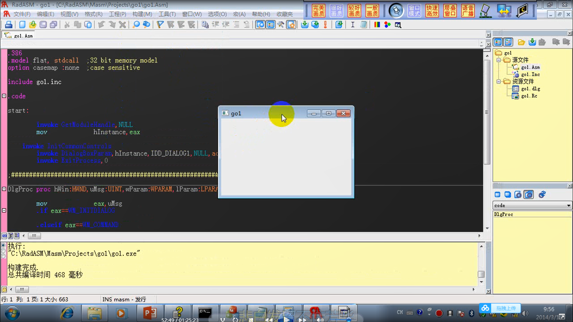This screenshot has height=322, width=573.
Task: Click the Assemble down-arrow icon
Action: coord(304,25)
